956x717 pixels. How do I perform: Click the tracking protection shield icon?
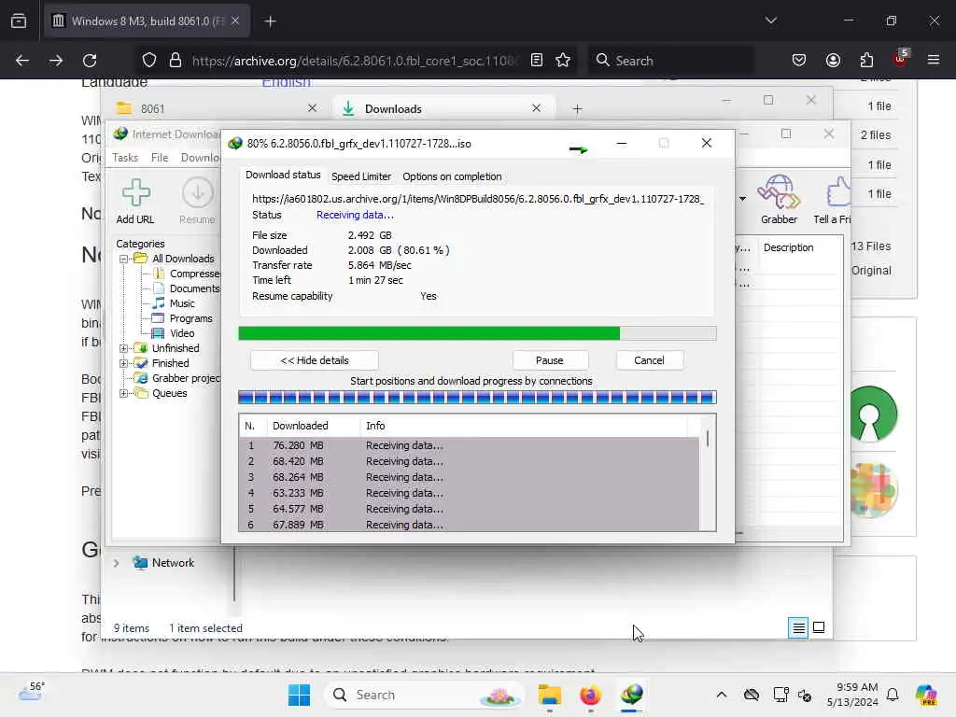pos(149,61)
